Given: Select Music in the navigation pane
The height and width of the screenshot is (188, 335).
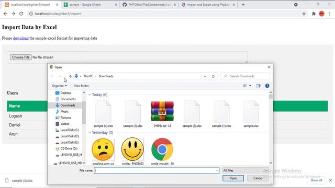Looking at the screenshot, I should (64, 111).
